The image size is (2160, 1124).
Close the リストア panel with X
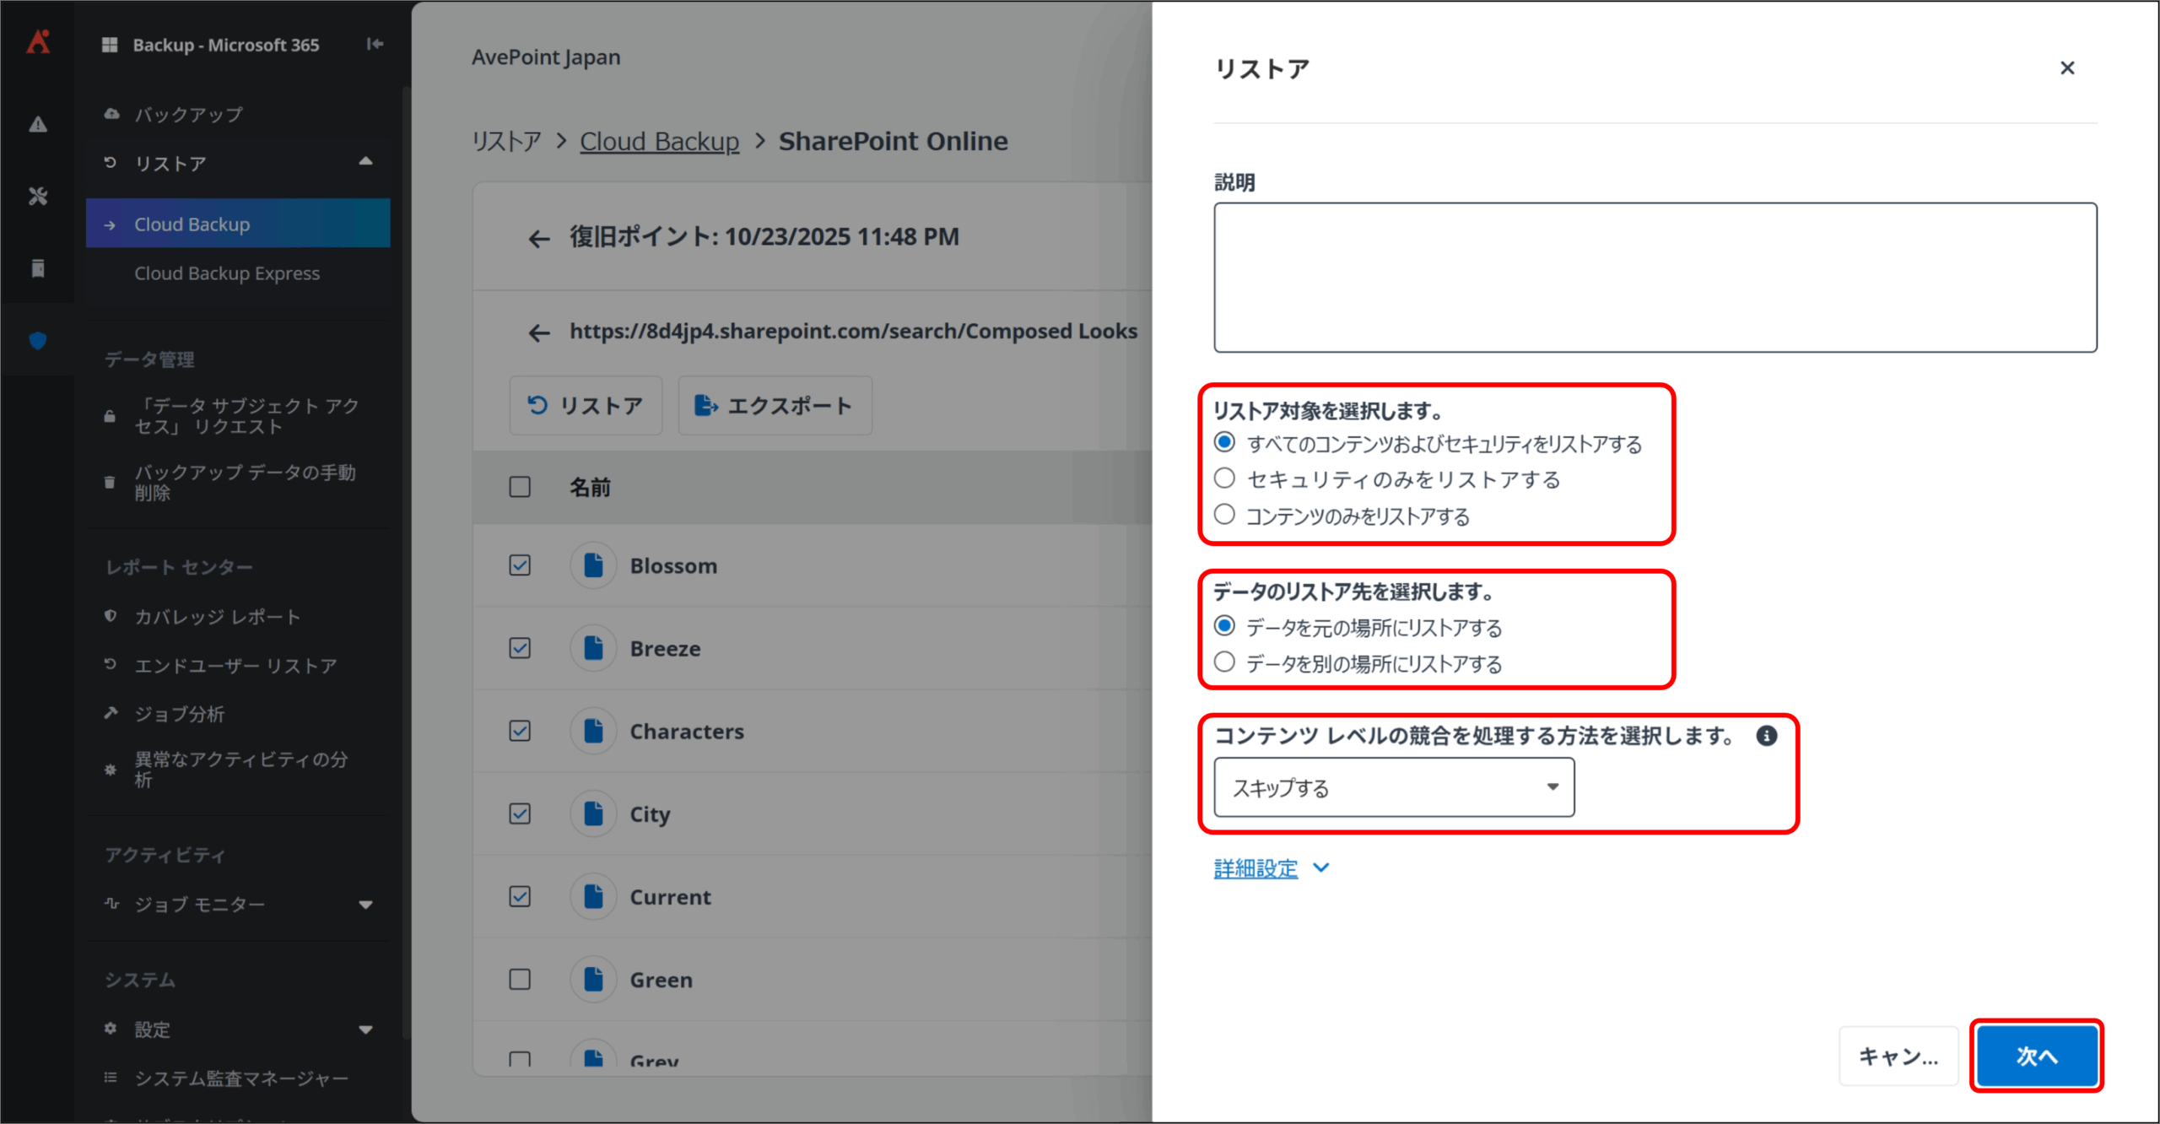(x=2066, y=68)
